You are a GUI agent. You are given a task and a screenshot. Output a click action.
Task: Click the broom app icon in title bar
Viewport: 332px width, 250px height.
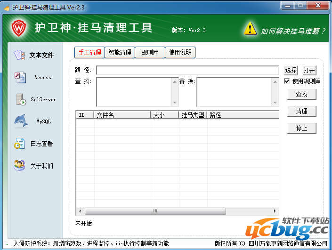7,8
